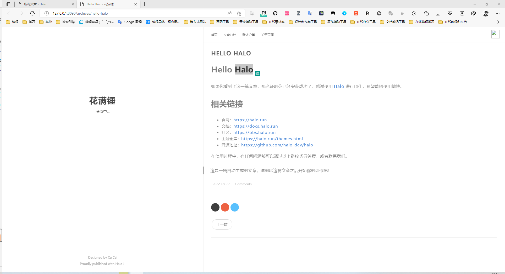This screenshot has width=505, height=274.
Task: Click the light blue share circle
Action: [235, 207]
